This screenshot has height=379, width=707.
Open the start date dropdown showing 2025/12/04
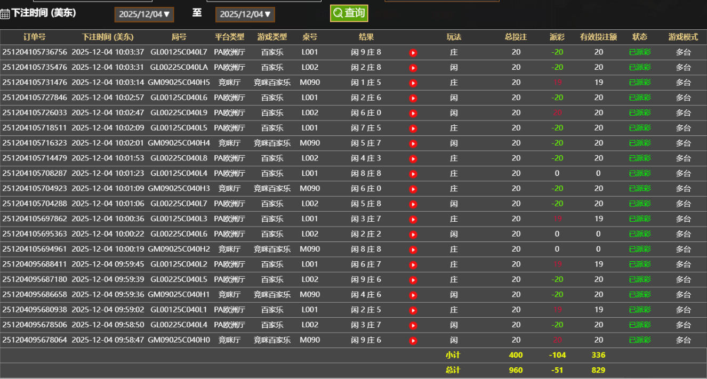(144, 14)
